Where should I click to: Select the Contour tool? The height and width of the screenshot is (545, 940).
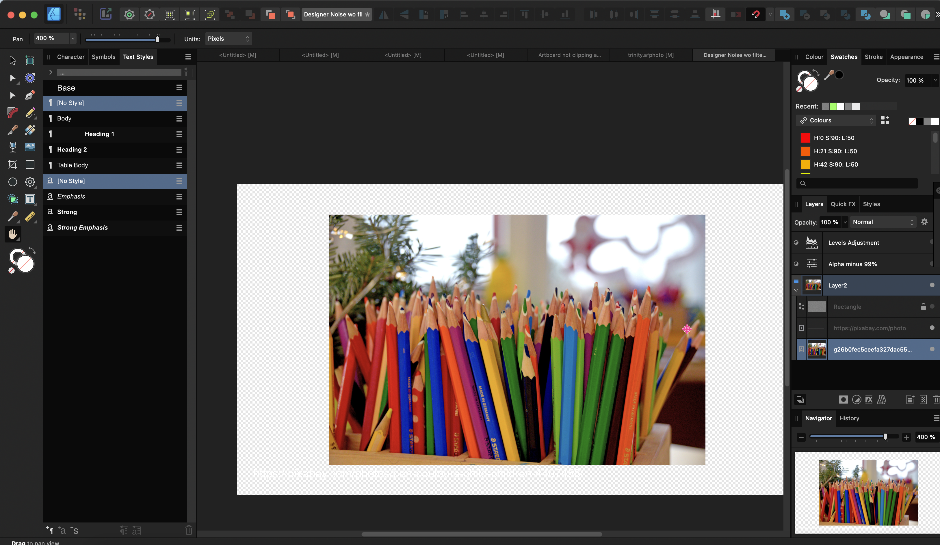(30, 78)
